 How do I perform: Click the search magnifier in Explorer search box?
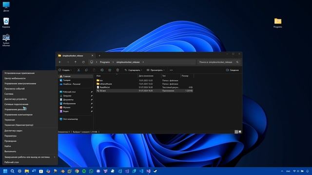[x=237, y=62]
